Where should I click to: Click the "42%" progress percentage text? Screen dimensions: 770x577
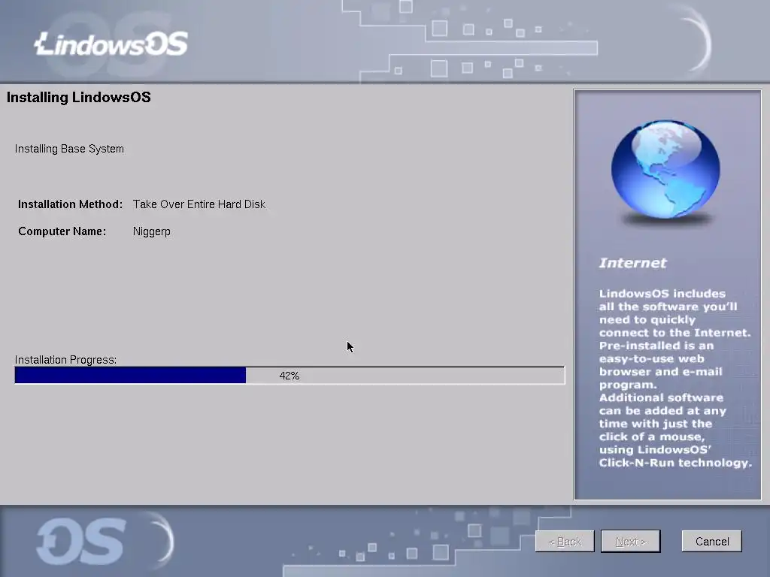(x=290, y=376)
